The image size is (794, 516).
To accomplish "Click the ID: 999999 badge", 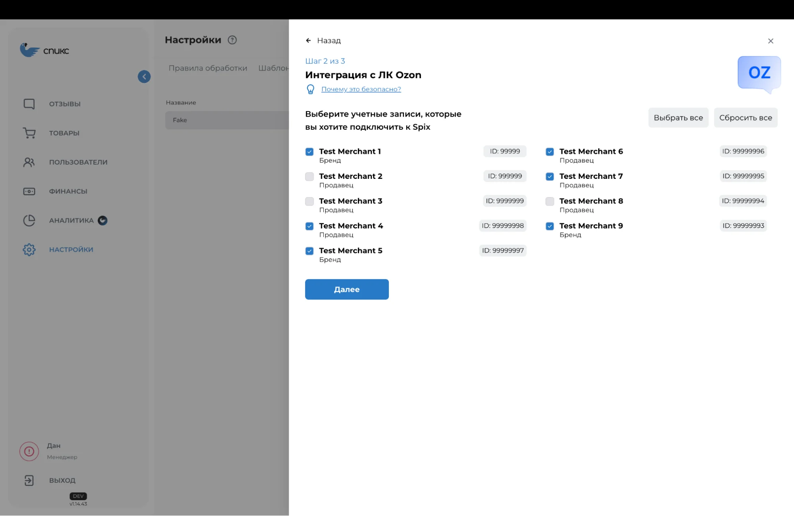I will 504,176.
